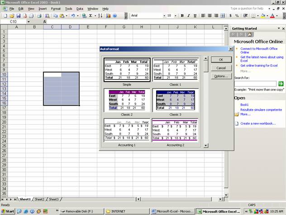286x215 pixels.
Task: Click the fx Insert Function icon
Action: tap(45, 22)
